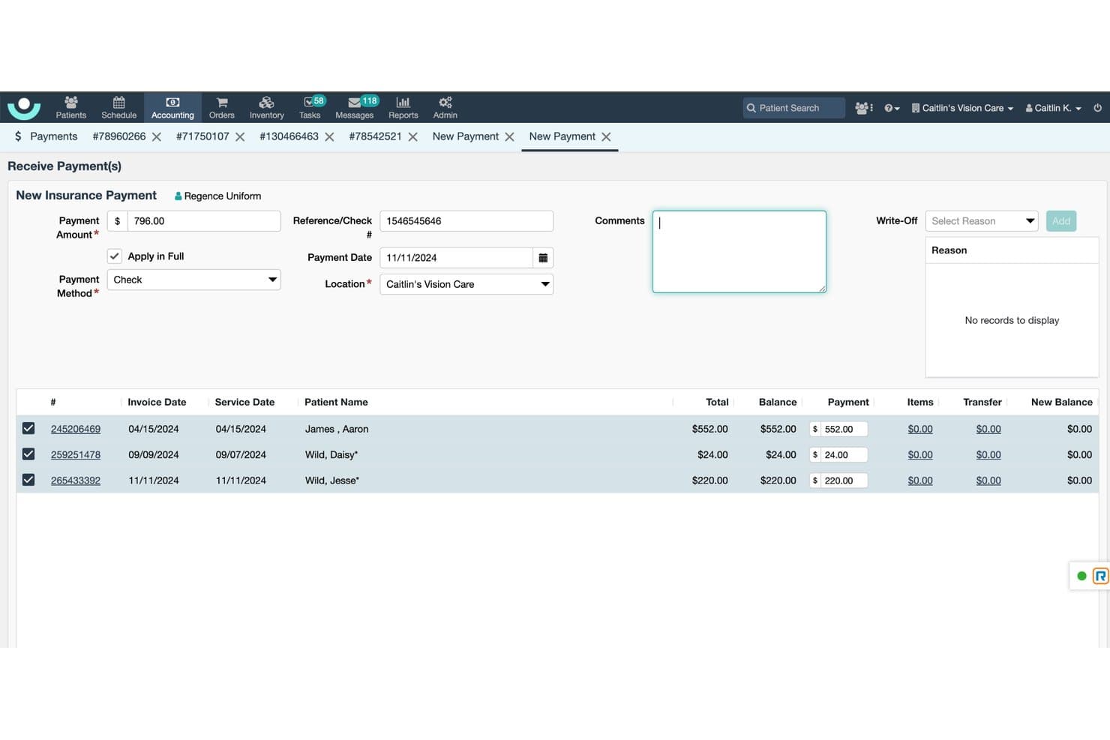
Task: Open the Orders cart icon
Action: pos(222,107)
